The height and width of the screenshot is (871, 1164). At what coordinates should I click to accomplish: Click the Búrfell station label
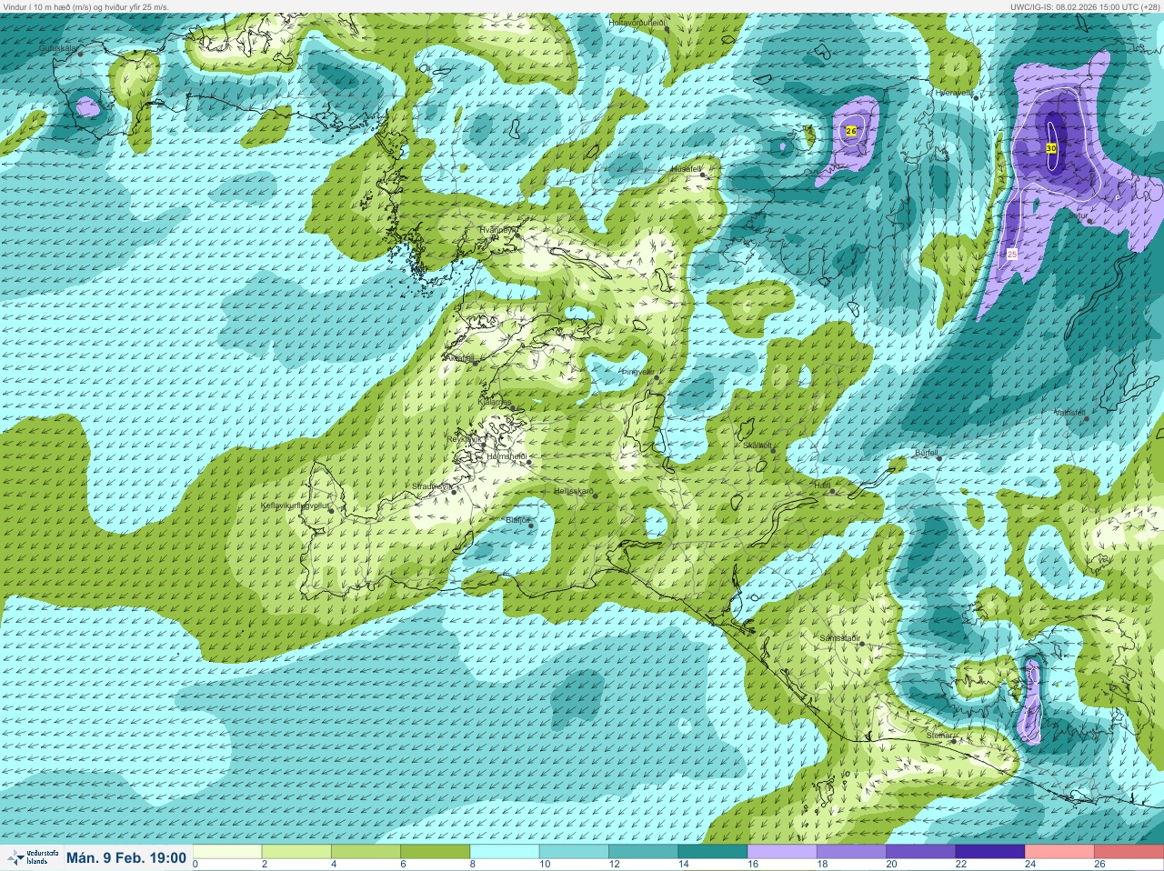coord(926,452)
